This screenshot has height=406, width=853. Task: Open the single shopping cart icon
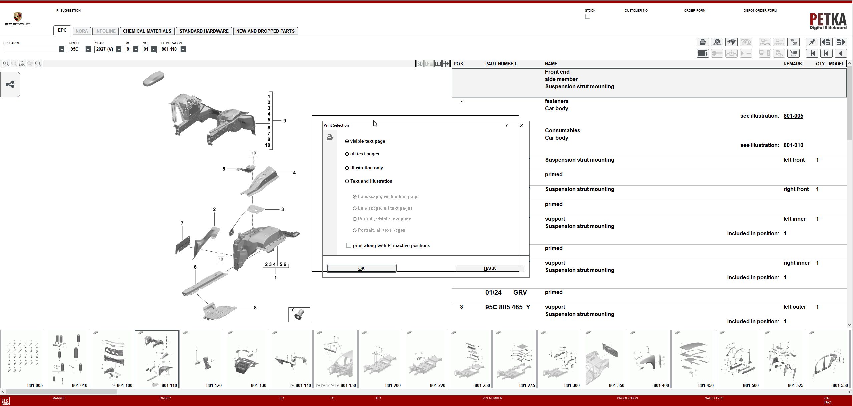793,53
